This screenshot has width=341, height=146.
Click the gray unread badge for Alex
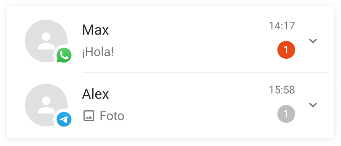pos(286,114)
